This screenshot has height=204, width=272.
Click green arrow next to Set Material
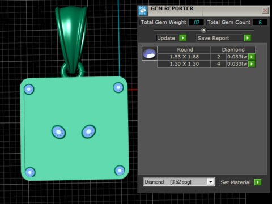pyautogui.click(x=258, y=182)
